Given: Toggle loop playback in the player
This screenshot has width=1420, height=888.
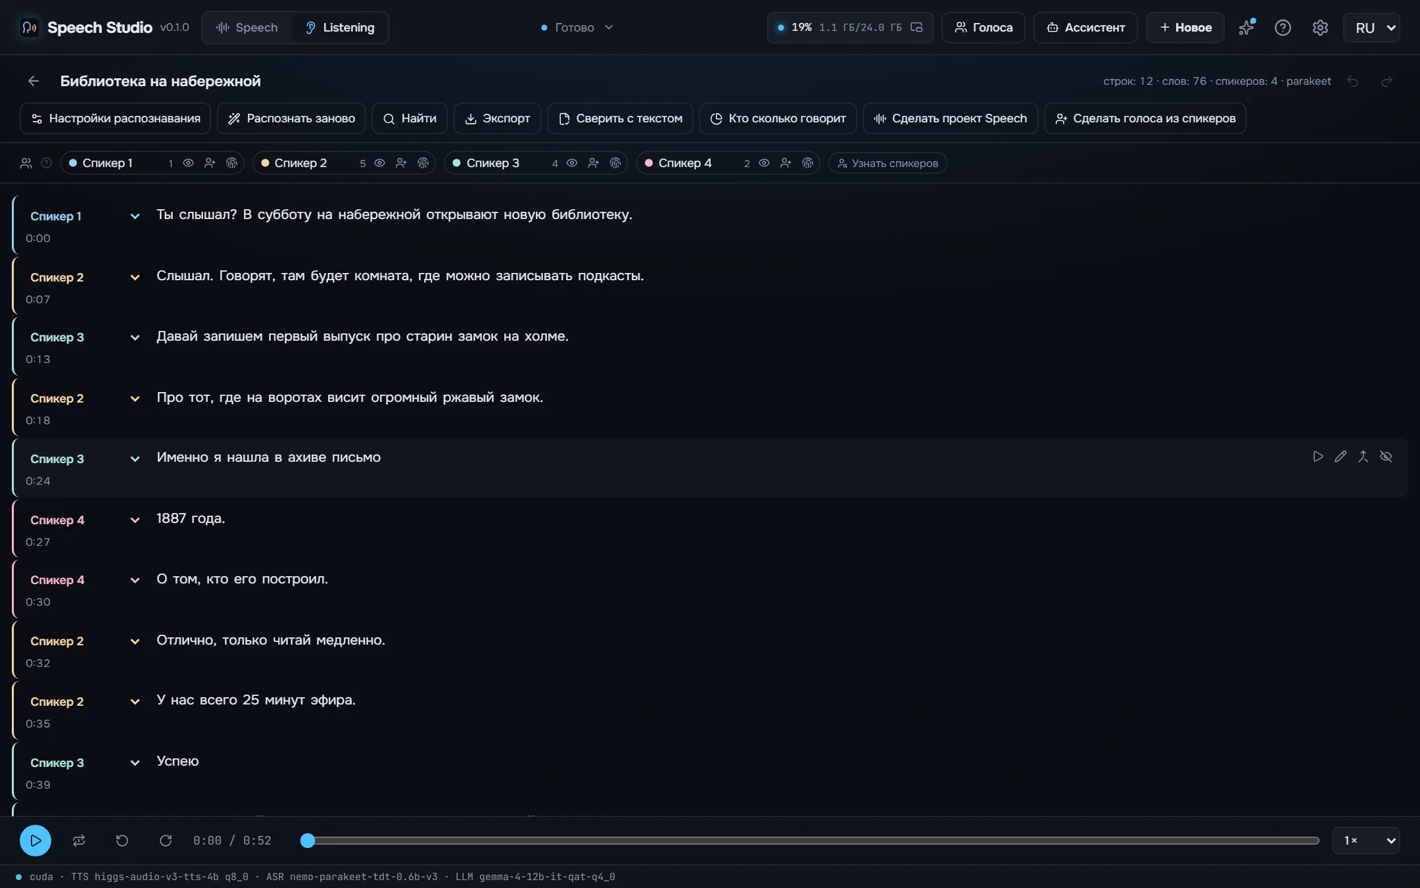Looking at the screenshot, I should [79, 841].
